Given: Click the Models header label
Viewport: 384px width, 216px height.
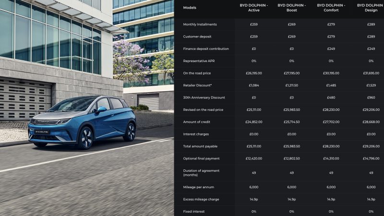Looking at the screenshot, I should [190, 8].
